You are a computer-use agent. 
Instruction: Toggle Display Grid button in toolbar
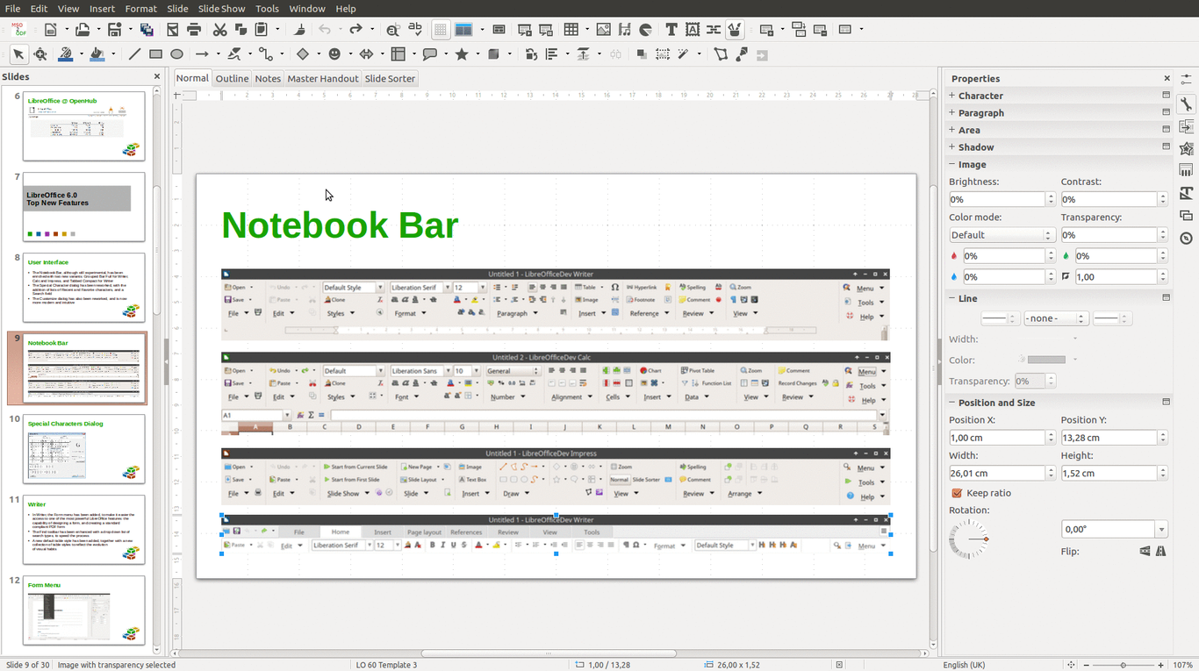tap(440, 29)
